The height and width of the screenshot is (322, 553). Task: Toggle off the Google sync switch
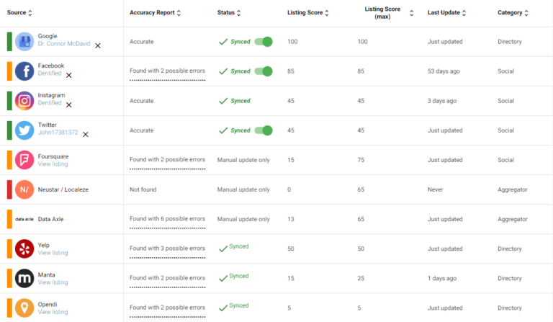click(x=264, y=42)
